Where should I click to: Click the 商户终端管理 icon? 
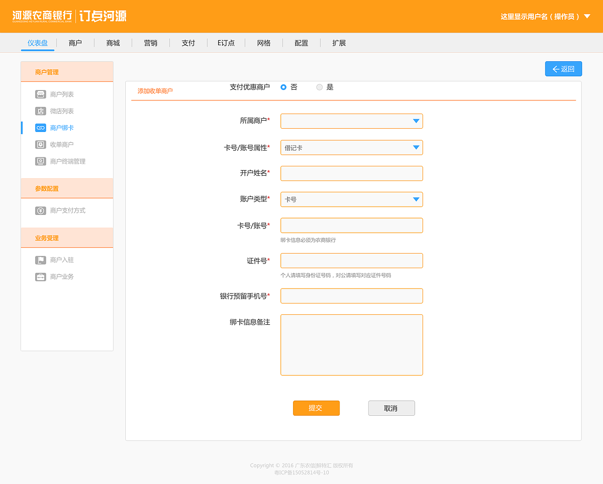(41, 161)
